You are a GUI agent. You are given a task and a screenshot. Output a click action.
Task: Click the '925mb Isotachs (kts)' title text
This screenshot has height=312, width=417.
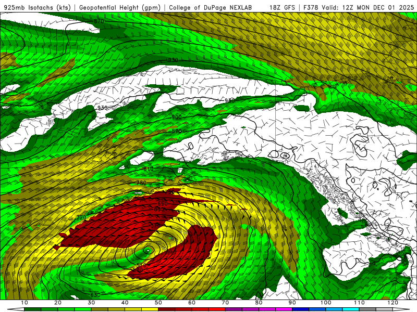pyautogui.click(x=38, y=7)
